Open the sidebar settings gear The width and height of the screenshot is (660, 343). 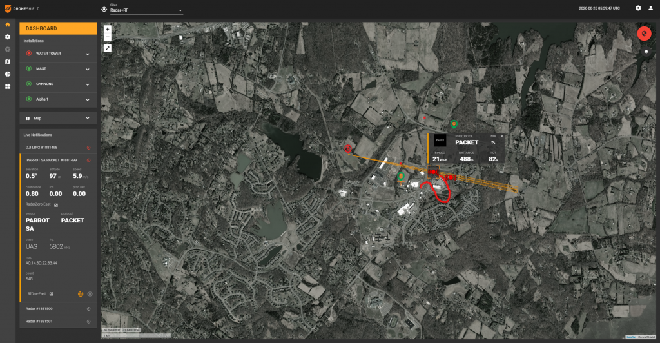click(x=8, y=37)
